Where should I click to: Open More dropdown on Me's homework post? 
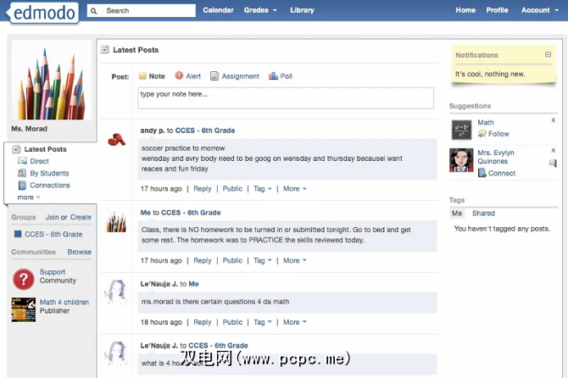[294, 260]
